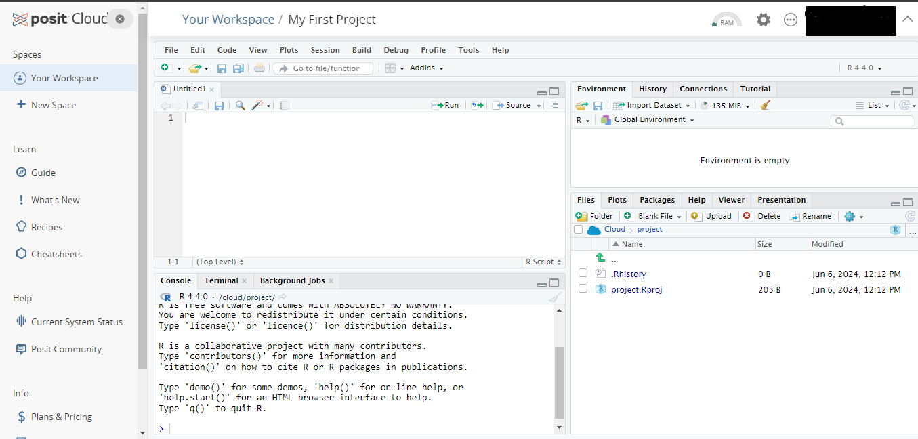918x439 pixels.
Task: Load workspace icon in Environment pane
Action: pos(581,106)
